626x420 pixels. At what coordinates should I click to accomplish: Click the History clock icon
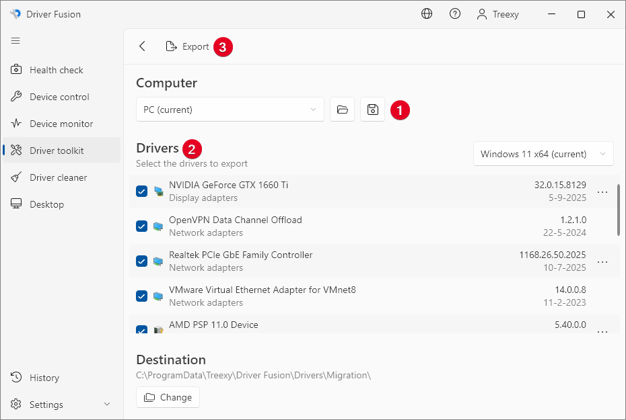[16, 377]
